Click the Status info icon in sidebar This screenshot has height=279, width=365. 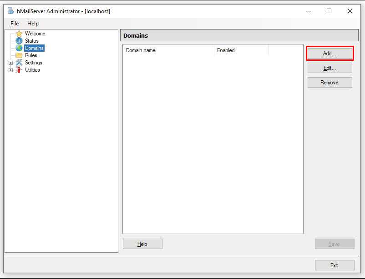click(x=19, y=41)
